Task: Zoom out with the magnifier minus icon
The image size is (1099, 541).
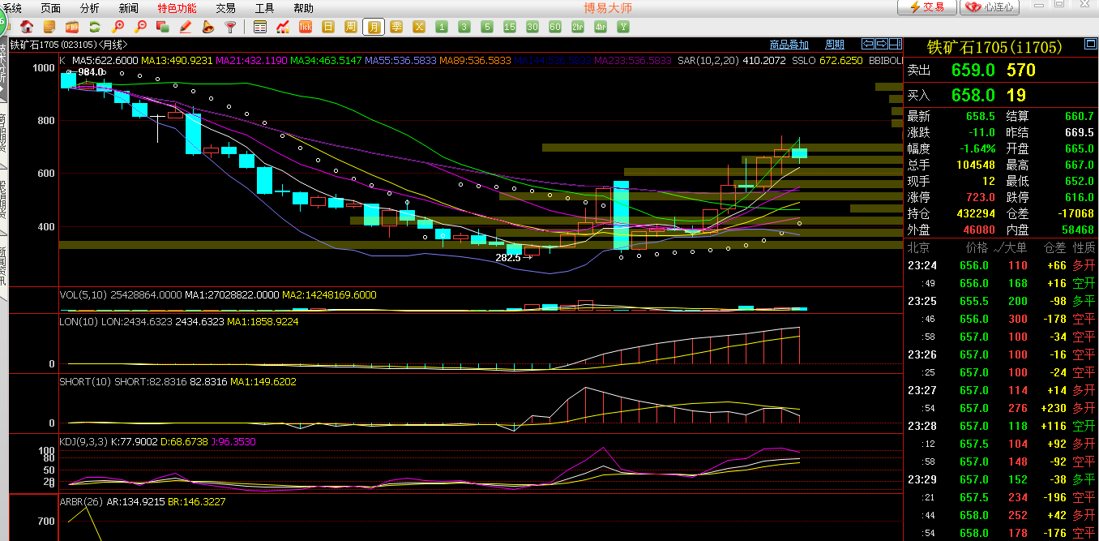Action: [x=140, y=27]
